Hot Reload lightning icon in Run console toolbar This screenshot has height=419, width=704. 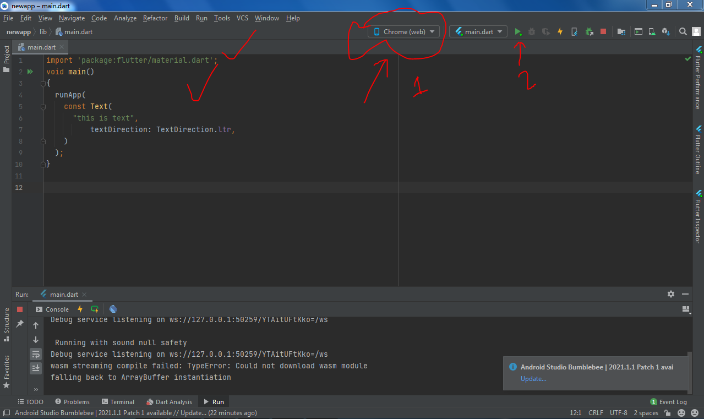80,309
